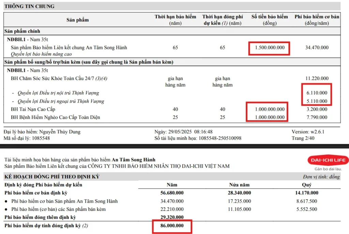Click 'NĐBH.1 - Nam 35t' under Sản phẩm chính
Viewport: 349px width, 234px height.
(27, 40)
